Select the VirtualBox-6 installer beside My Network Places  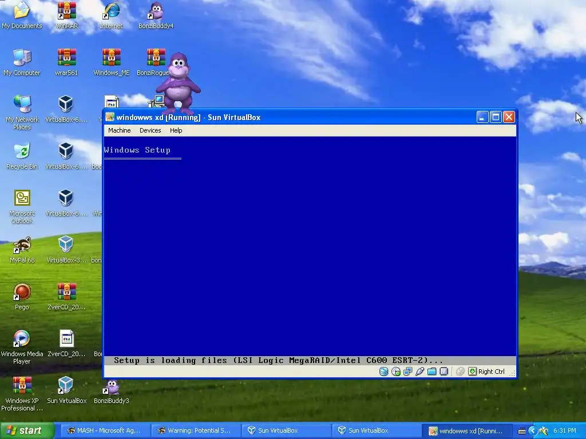[x=66, y=109]
